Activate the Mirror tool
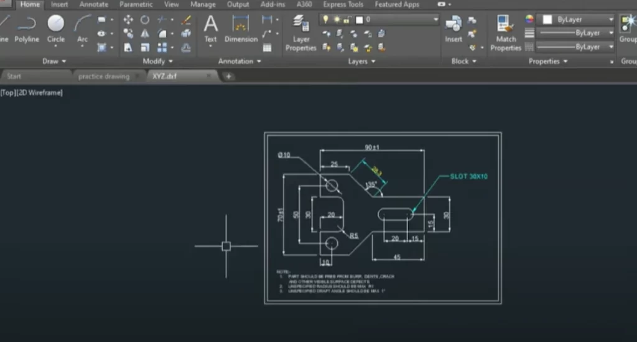 pyautogui.click(x=145, y=34)
